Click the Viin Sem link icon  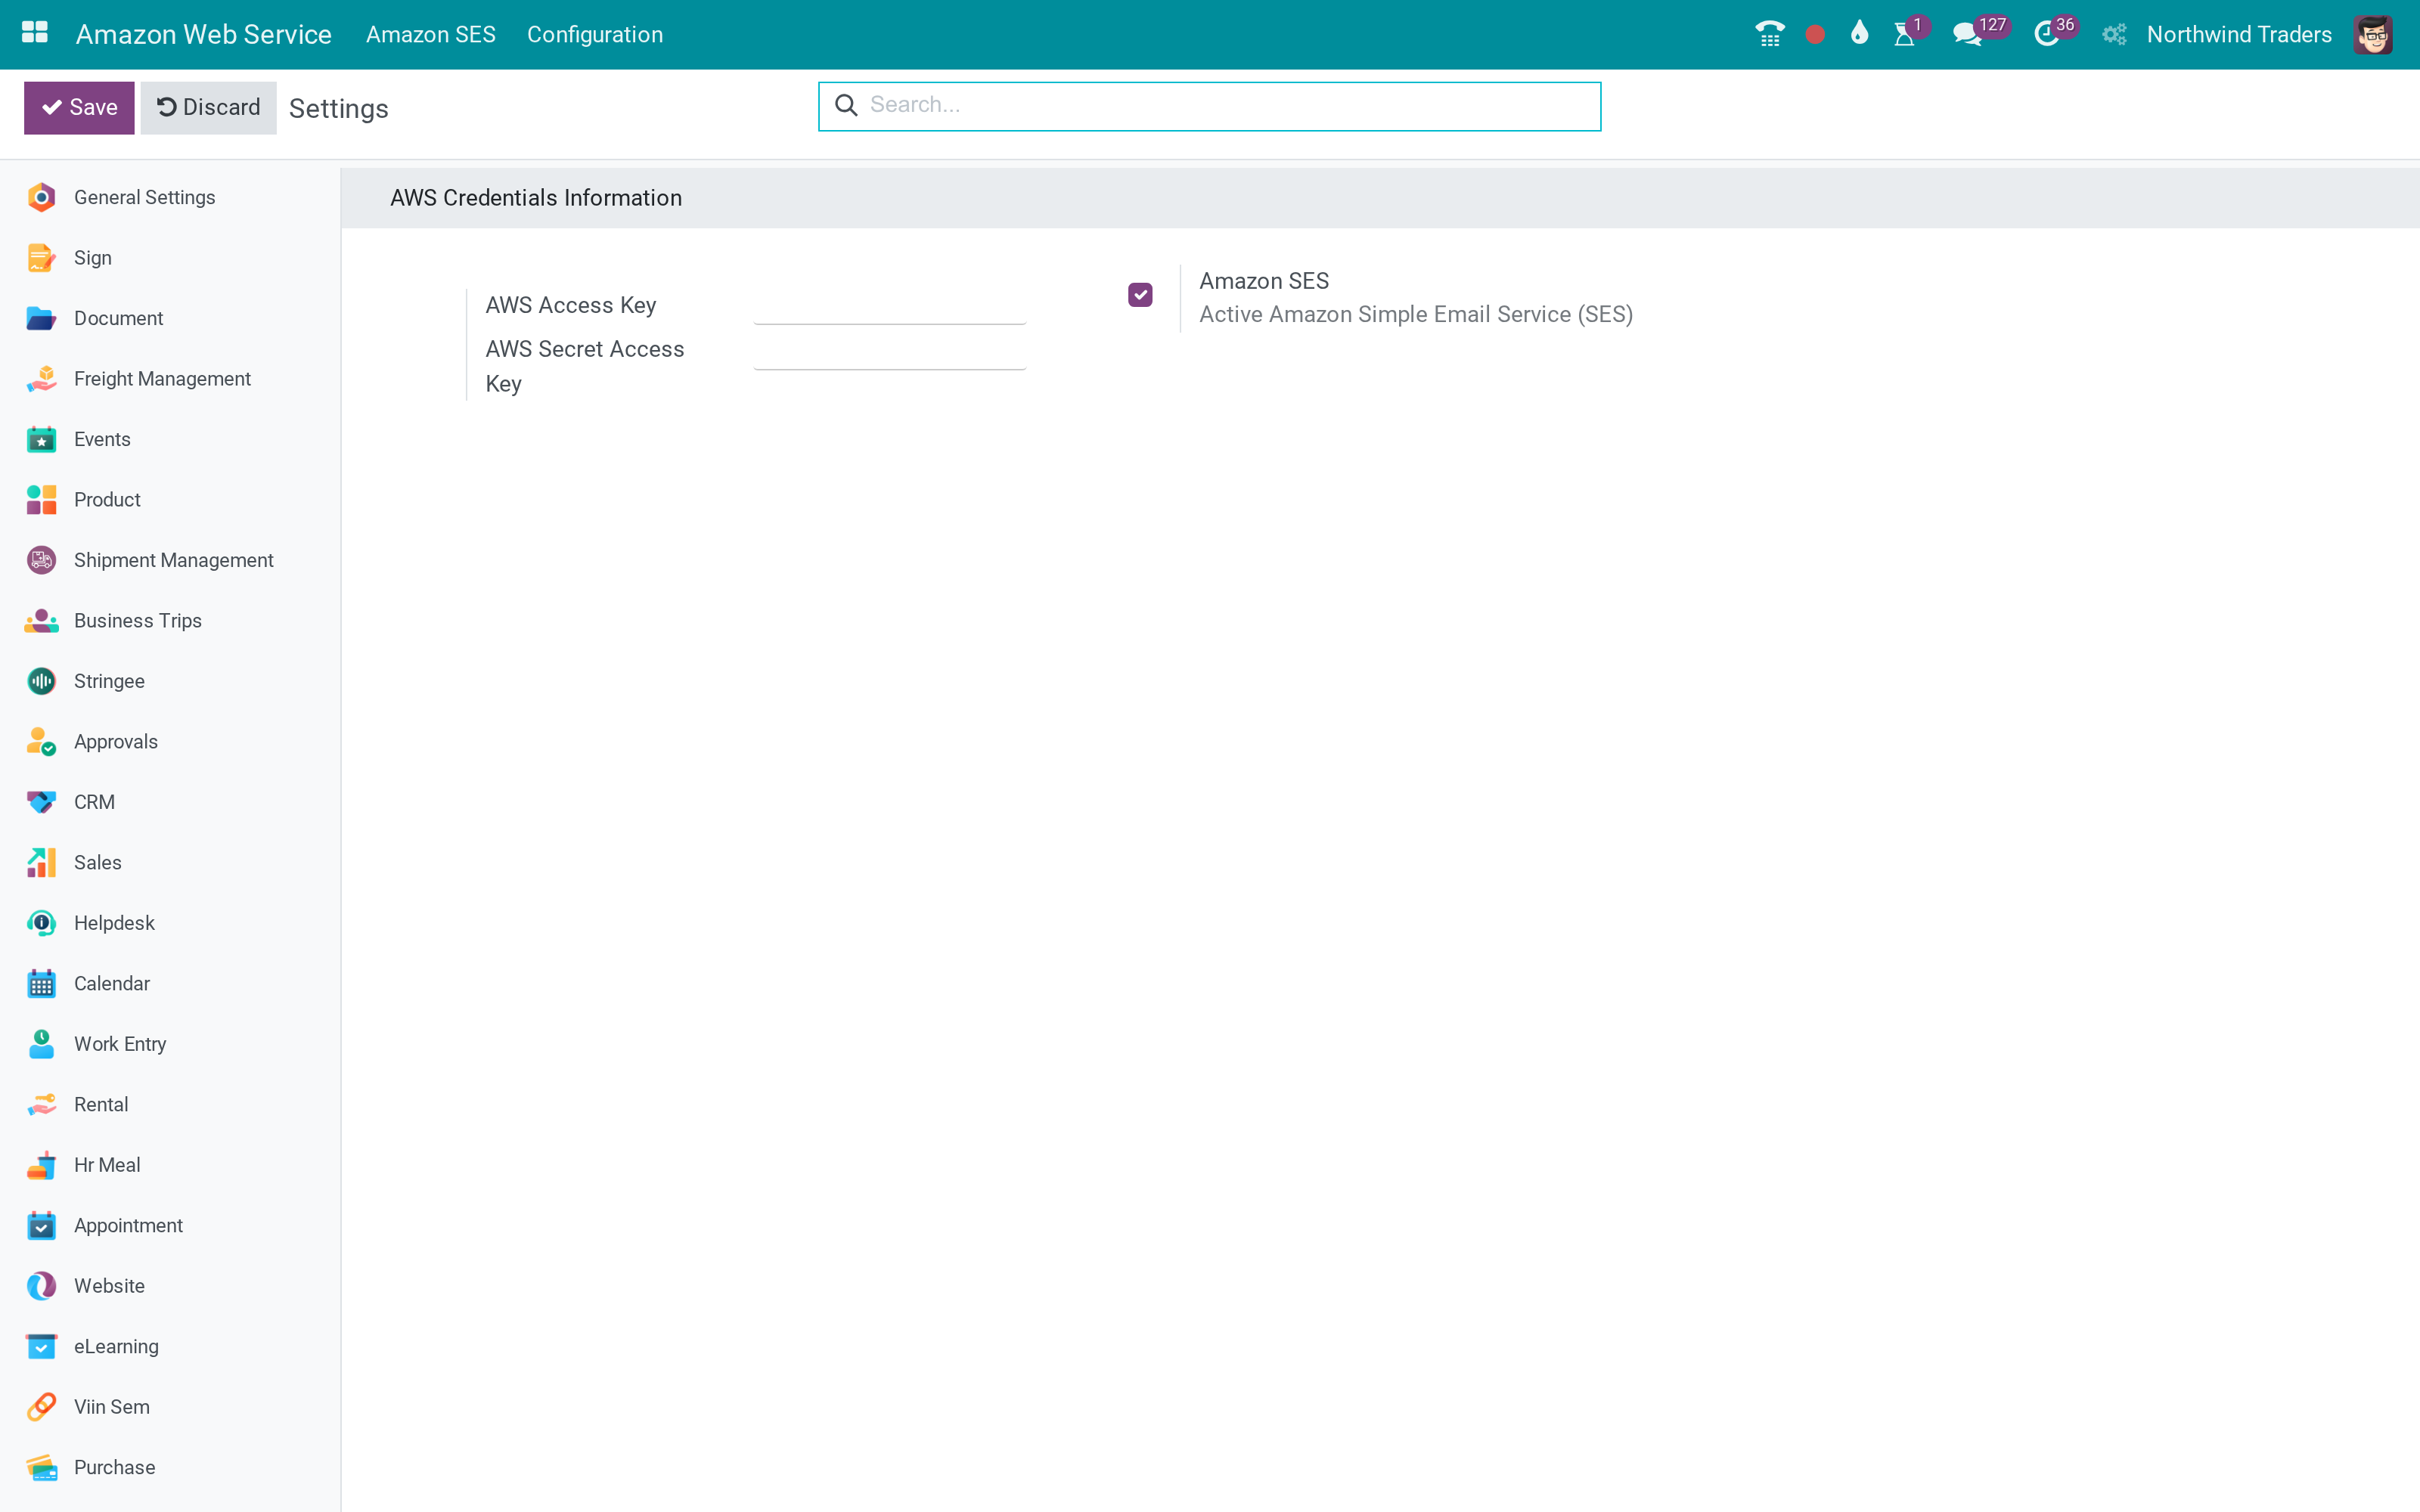click(41, 1407)
